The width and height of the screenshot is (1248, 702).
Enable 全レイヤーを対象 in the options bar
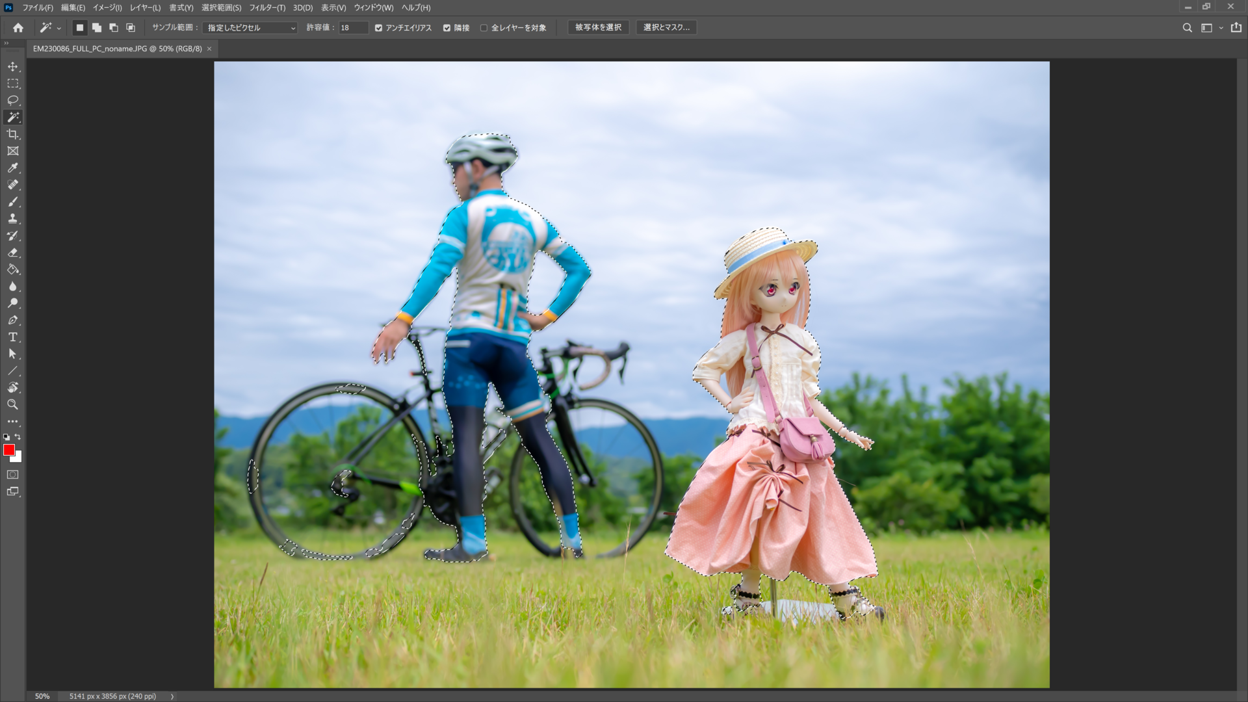click(x=484, y=28)
